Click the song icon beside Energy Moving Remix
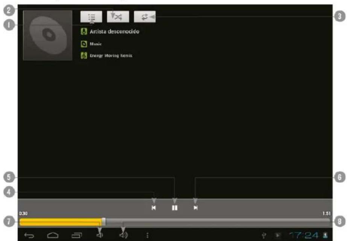This screenshot has width=347, height=241. point(84,55)
